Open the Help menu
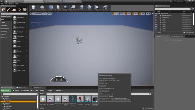Viewport: 195px width, 110px height. coord(17,4)
